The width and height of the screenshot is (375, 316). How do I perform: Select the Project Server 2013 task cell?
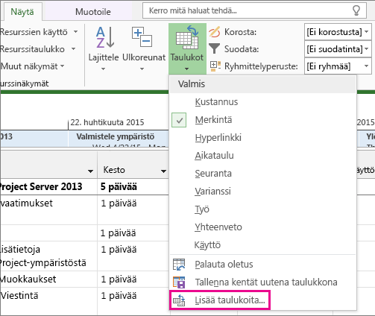tap(48, 187)
